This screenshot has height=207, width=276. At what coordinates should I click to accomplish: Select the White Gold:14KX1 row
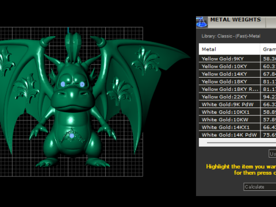[237, 127]
